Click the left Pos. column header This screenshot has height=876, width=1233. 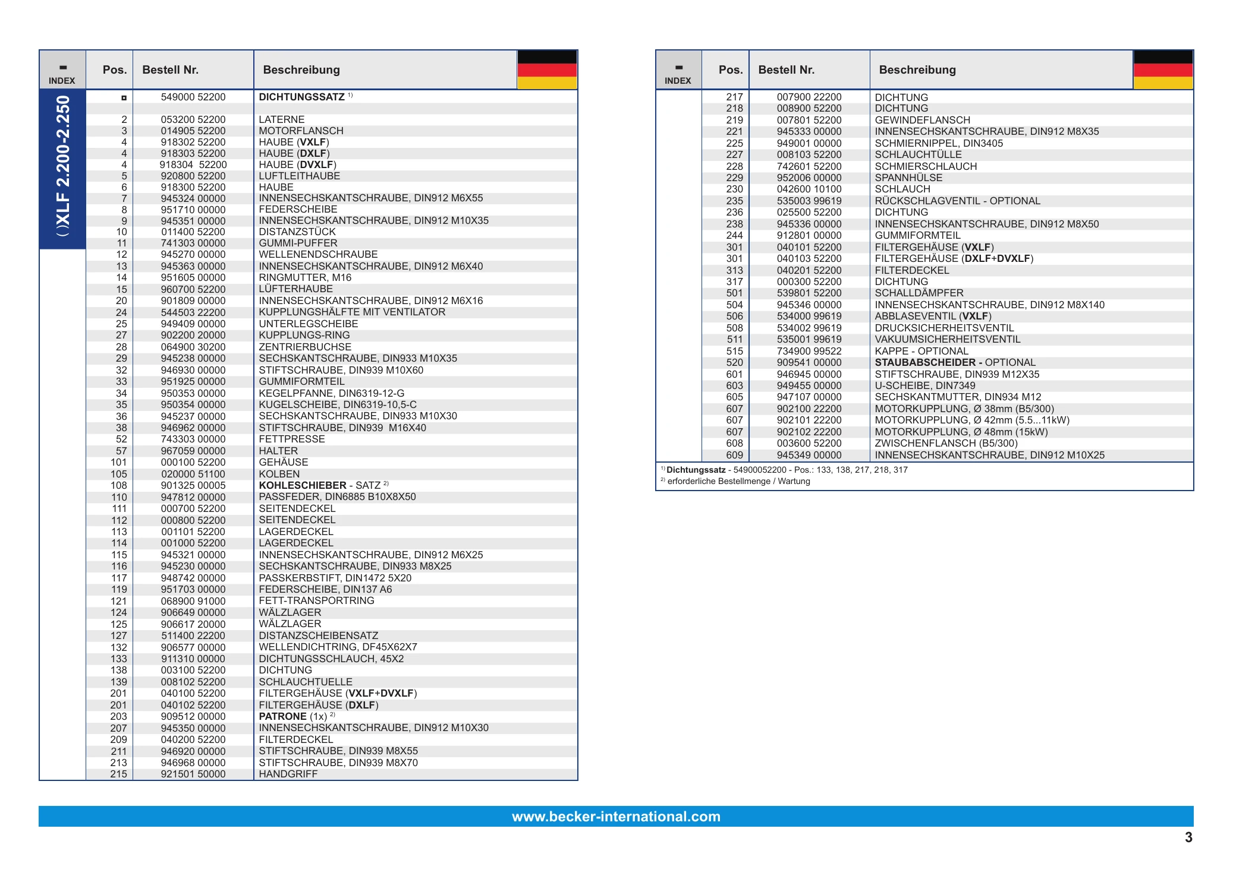(x=115, y=70)
